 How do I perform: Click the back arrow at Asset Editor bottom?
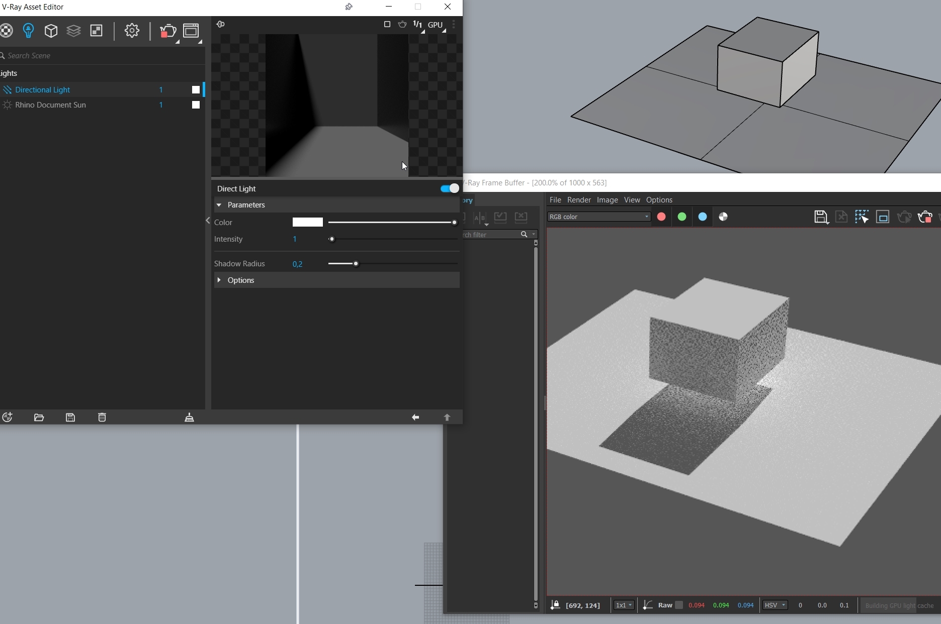pos(415,418)
